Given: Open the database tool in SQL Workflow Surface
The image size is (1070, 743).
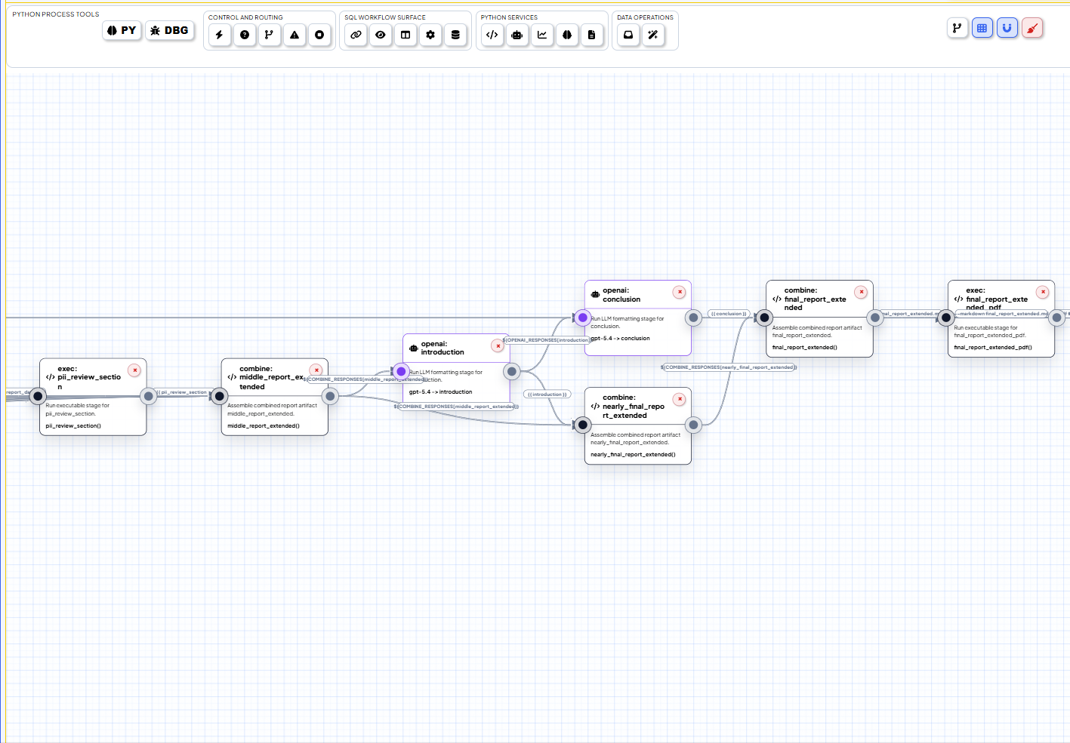Looking at the screenshot, I should tap(456, 35).
